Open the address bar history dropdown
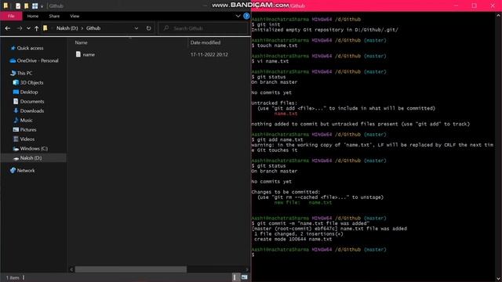 [136, 28]
